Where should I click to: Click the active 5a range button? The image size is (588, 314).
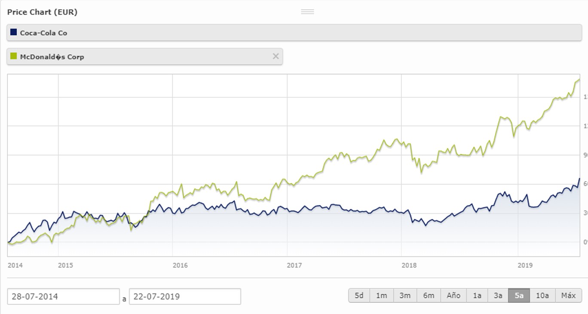pyautogui.click(x=519, y=296)
